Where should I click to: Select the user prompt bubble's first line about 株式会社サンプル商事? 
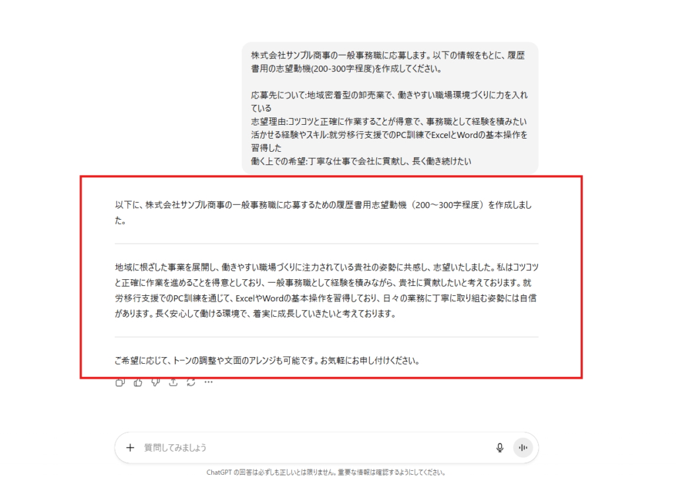click(x=388, y=55)
